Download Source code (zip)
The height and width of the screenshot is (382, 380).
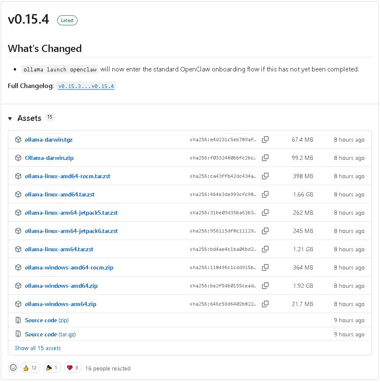click(47, 320)
